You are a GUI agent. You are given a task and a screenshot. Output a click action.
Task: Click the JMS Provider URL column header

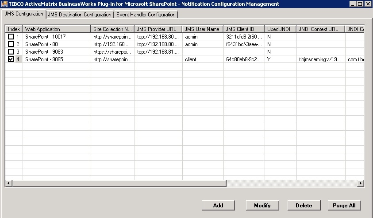click(158, 29)
